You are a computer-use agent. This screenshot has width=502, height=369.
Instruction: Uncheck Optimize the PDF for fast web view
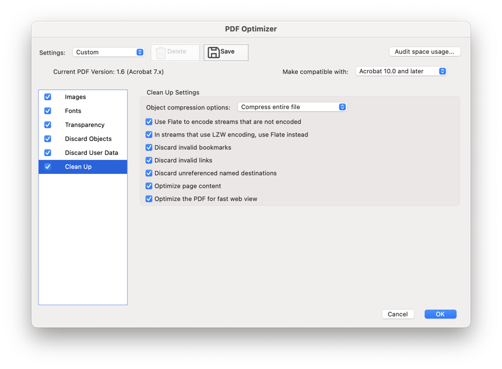tap(149, 199)
